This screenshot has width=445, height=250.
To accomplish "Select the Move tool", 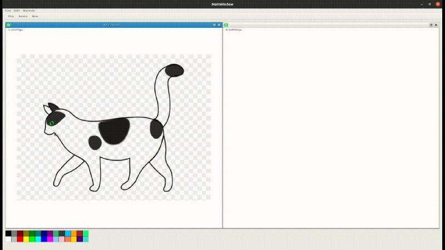I will pos(35,16).
